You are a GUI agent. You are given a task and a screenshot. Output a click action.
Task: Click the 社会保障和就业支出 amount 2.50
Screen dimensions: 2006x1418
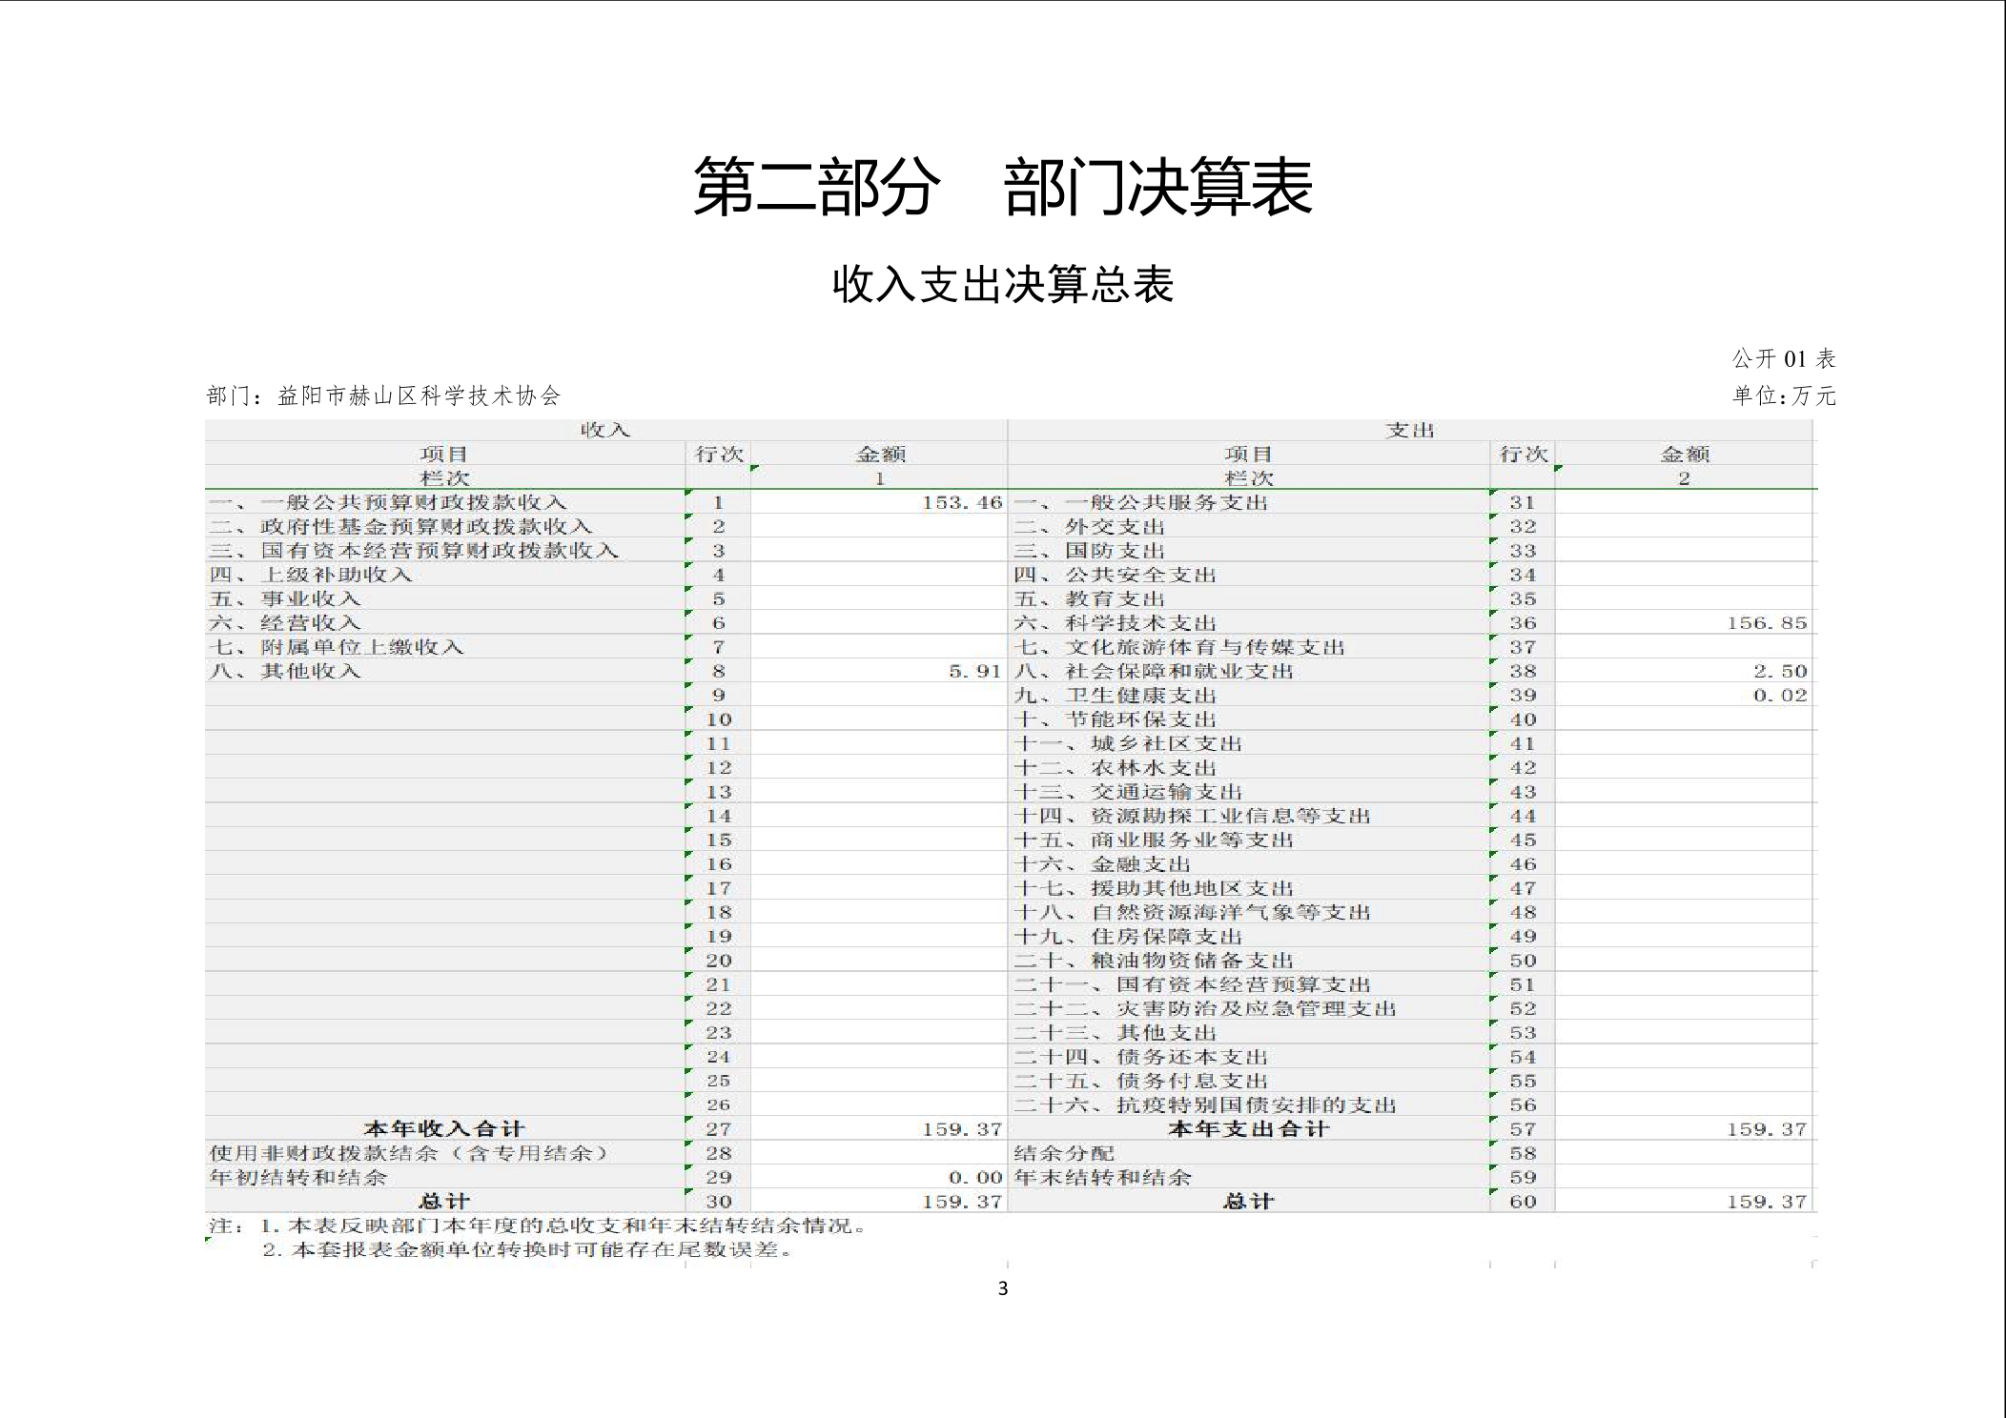[x=1780, y=671]
